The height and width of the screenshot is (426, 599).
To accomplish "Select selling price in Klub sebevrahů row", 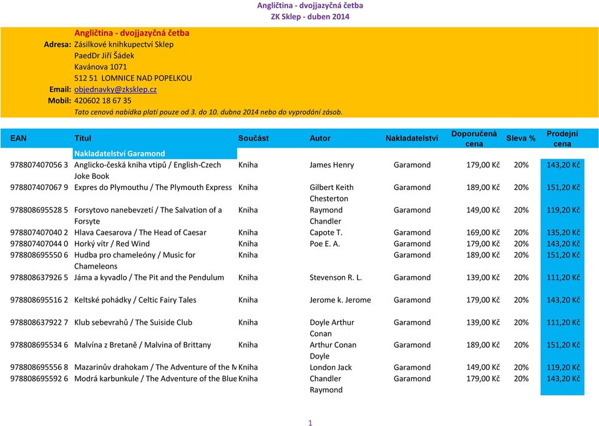I will tap(563, 322).
